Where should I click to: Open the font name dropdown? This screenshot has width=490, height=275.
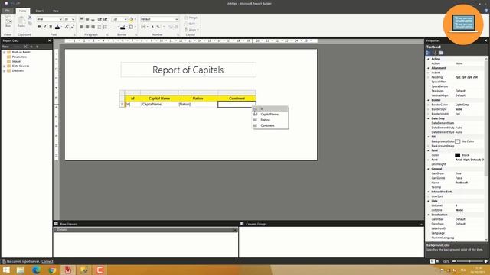point(60,19)
